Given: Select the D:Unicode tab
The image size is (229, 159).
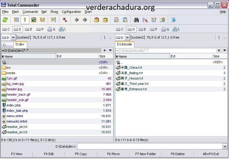Looking at the screenshot, I should 125,44.
